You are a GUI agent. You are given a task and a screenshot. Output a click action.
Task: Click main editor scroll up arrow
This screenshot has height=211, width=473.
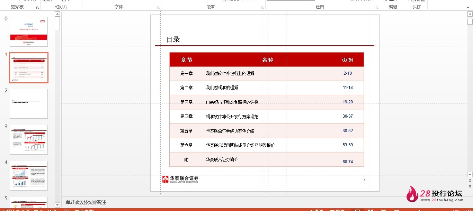(470, 14)
